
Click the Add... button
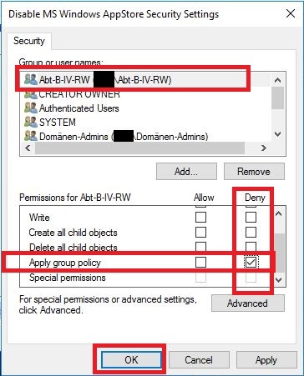[x=186, y=172]
